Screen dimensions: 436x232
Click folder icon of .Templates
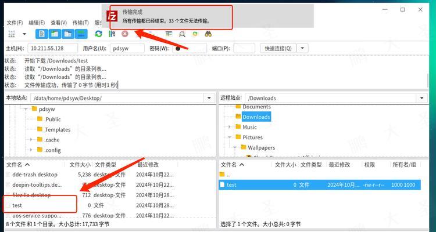point(40,129)
